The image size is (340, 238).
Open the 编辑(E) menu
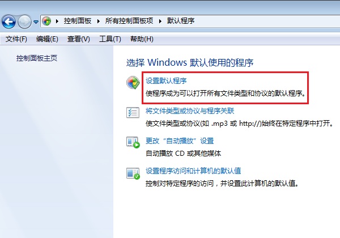(47, 39)
